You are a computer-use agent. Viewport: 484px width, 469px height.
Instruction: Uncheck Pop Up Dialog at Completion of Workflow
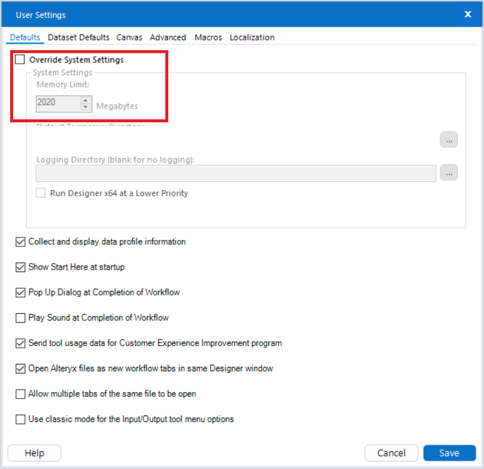pyautogui.click(x=20, y=292)
